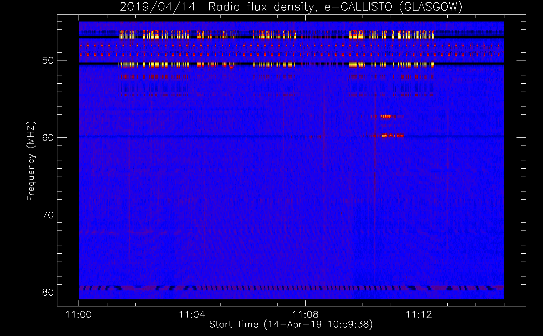The height and width of the screenshot is (336, 543).
Task: Click the '11:12' time tick label
Action: (x=419, y=315)
